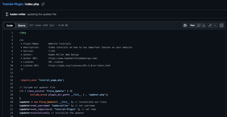Download raw file icon

(204, 25)
